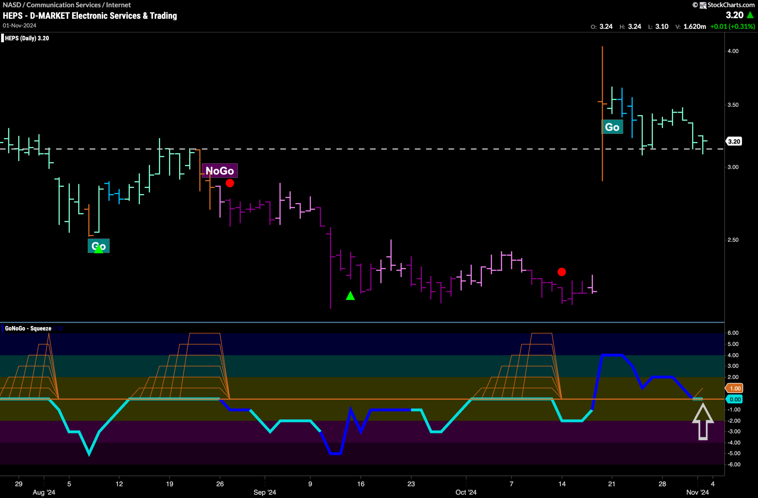Click the Oct '24 date axis label
Image resolution: width=758 pixels, height=498 pixels.
click(466, 492)
